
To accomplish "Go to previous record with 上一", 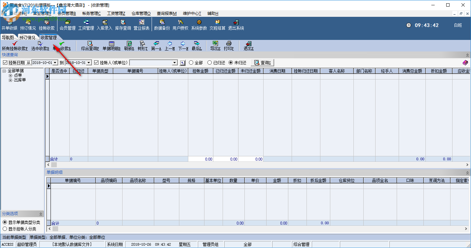I will click(x=170, y=46).
